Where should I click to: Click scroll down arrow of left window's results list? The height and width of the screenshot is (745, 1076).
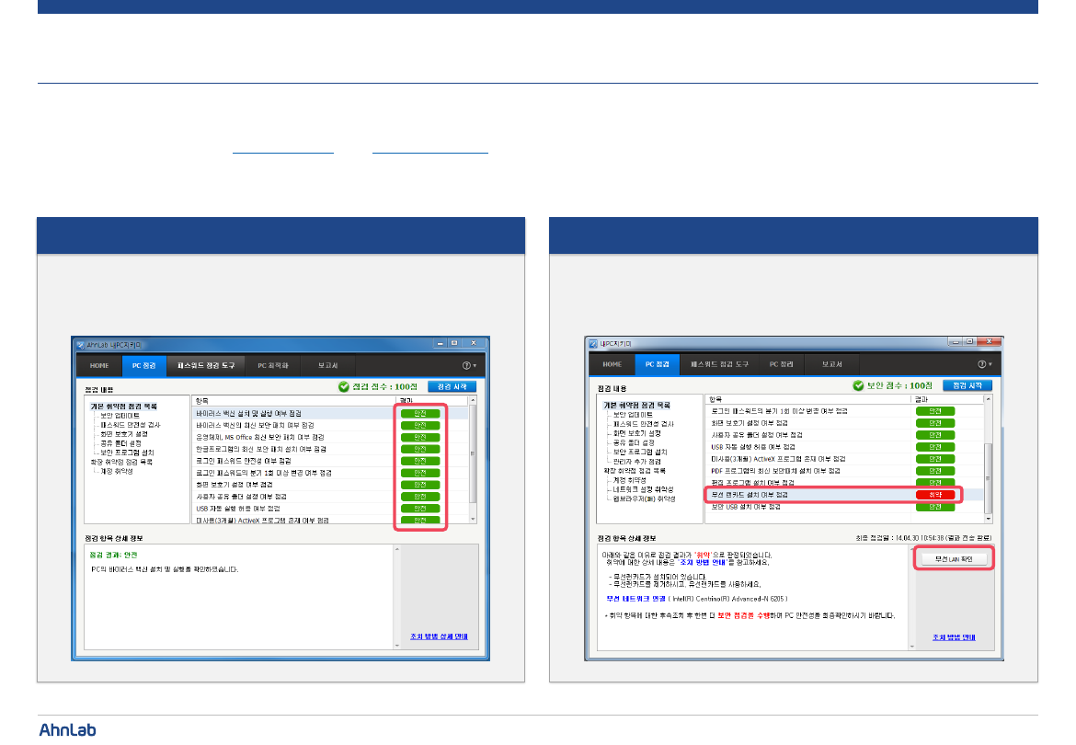click(473, 520)
